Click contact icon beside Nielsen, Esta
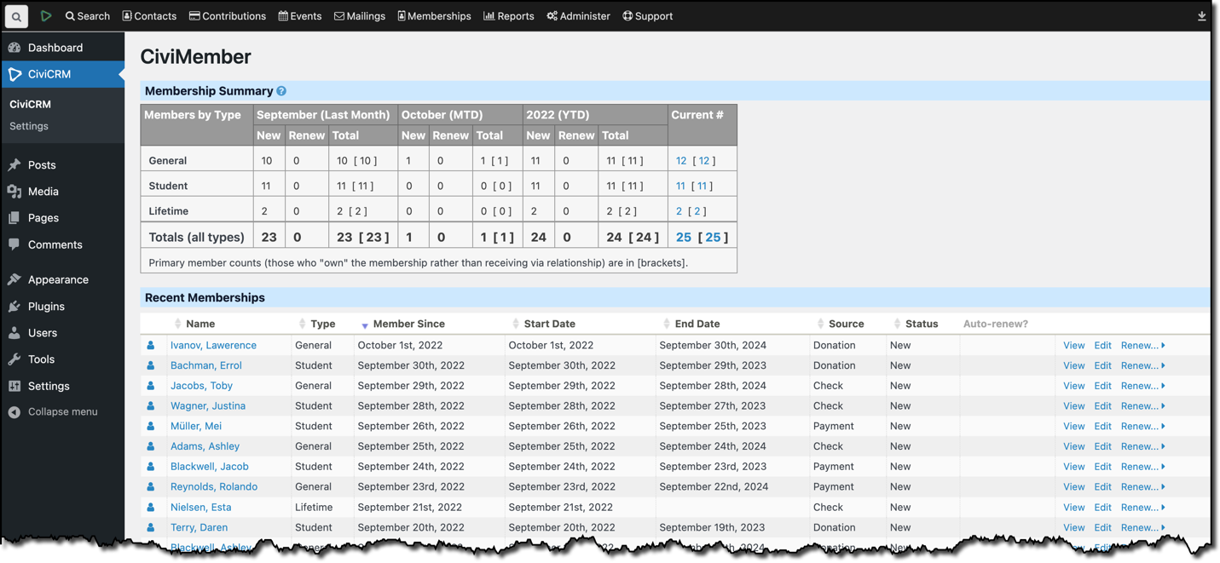This screenshot has width=1220, height=563. [151, 508]
